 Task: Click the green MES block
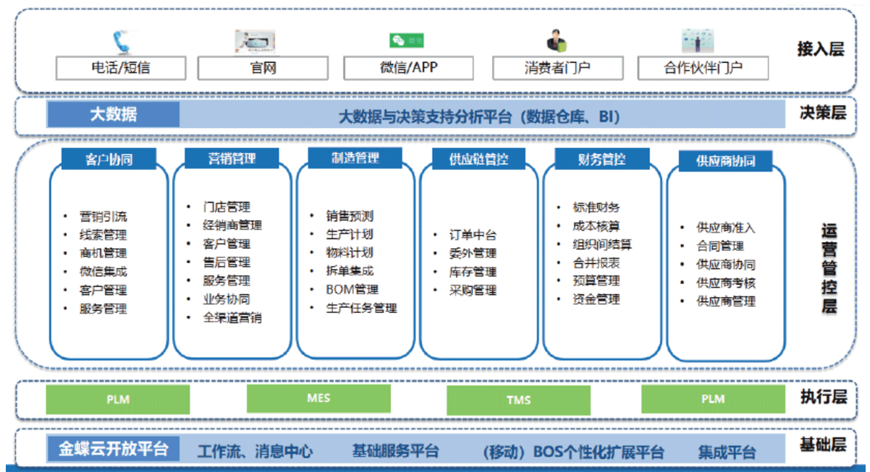click(318, 399)
